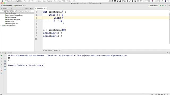
Task: Rerun generators from Run panel play icon
Action: (2, 56)
